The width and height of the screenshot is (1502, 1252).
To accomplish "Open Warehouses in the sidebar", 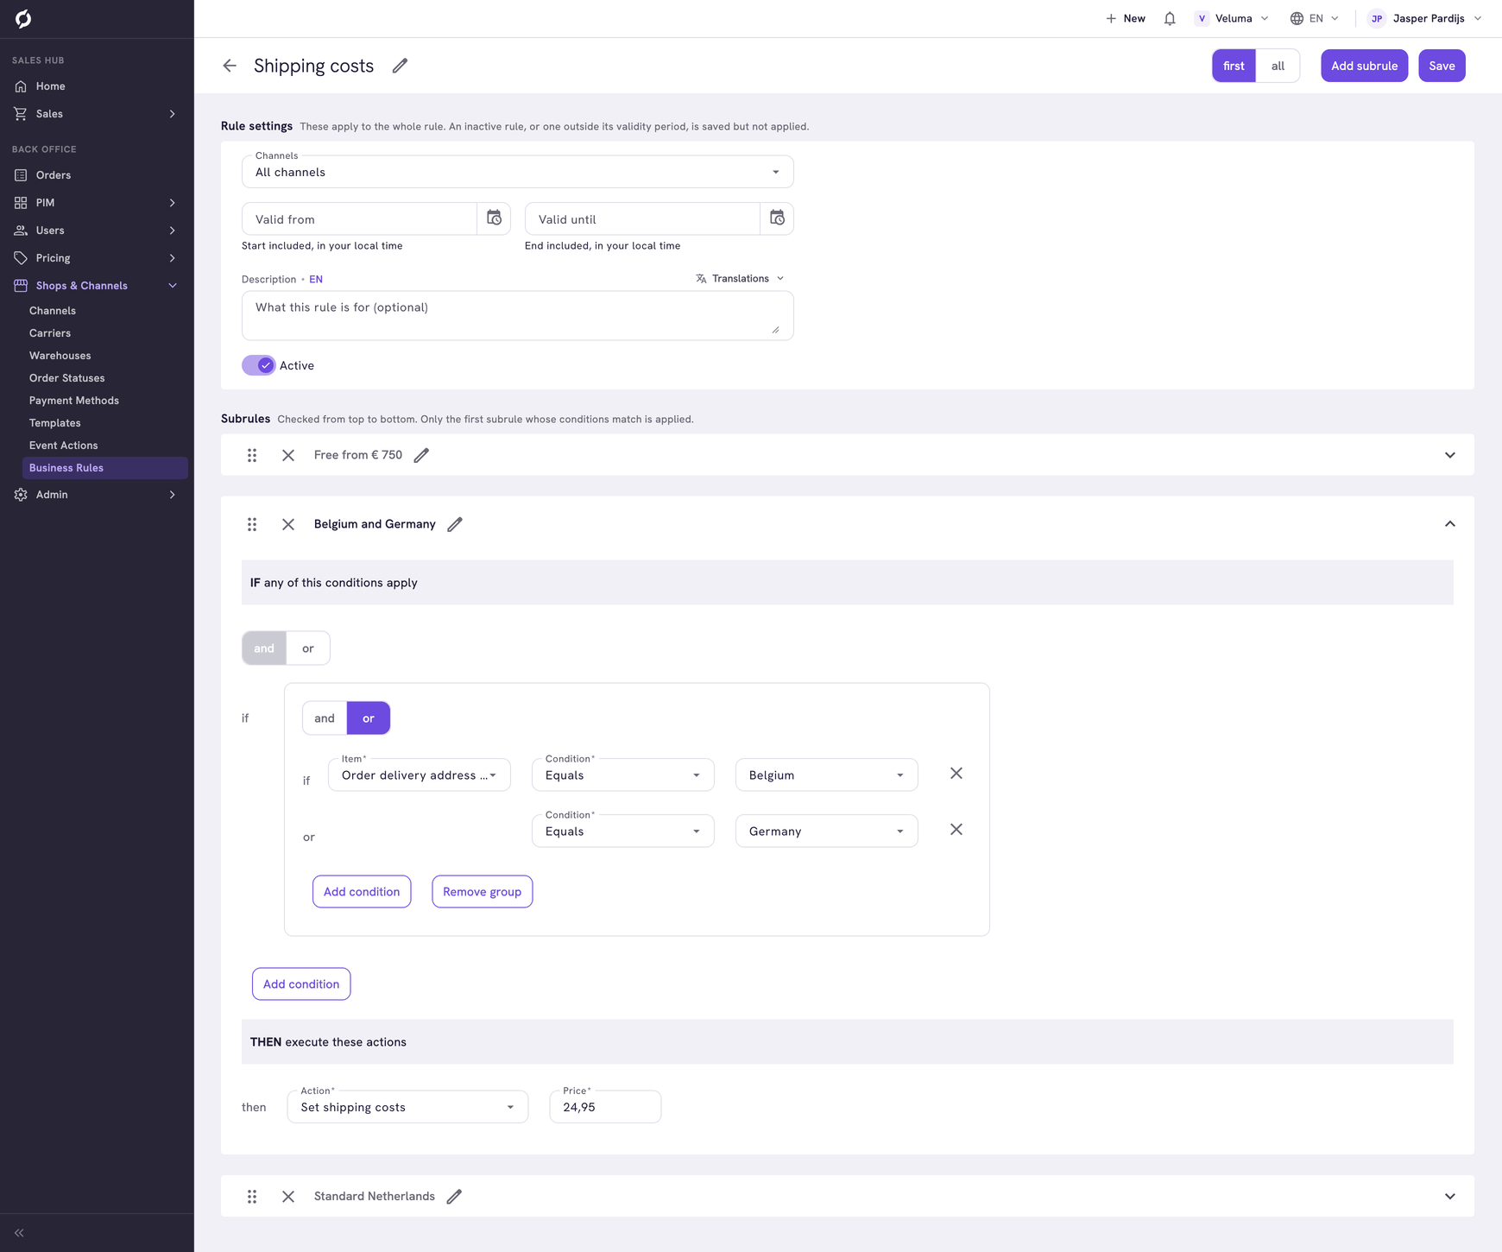I will (x=60, y=356).
